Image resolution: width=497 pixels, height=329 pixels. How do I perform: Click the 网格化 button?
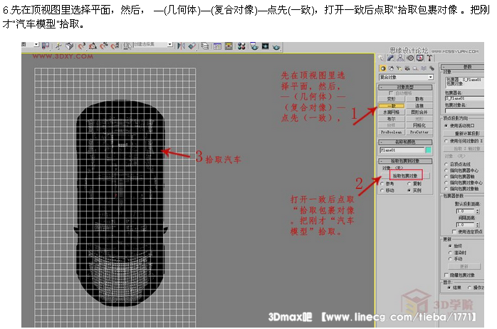(419, 125)
